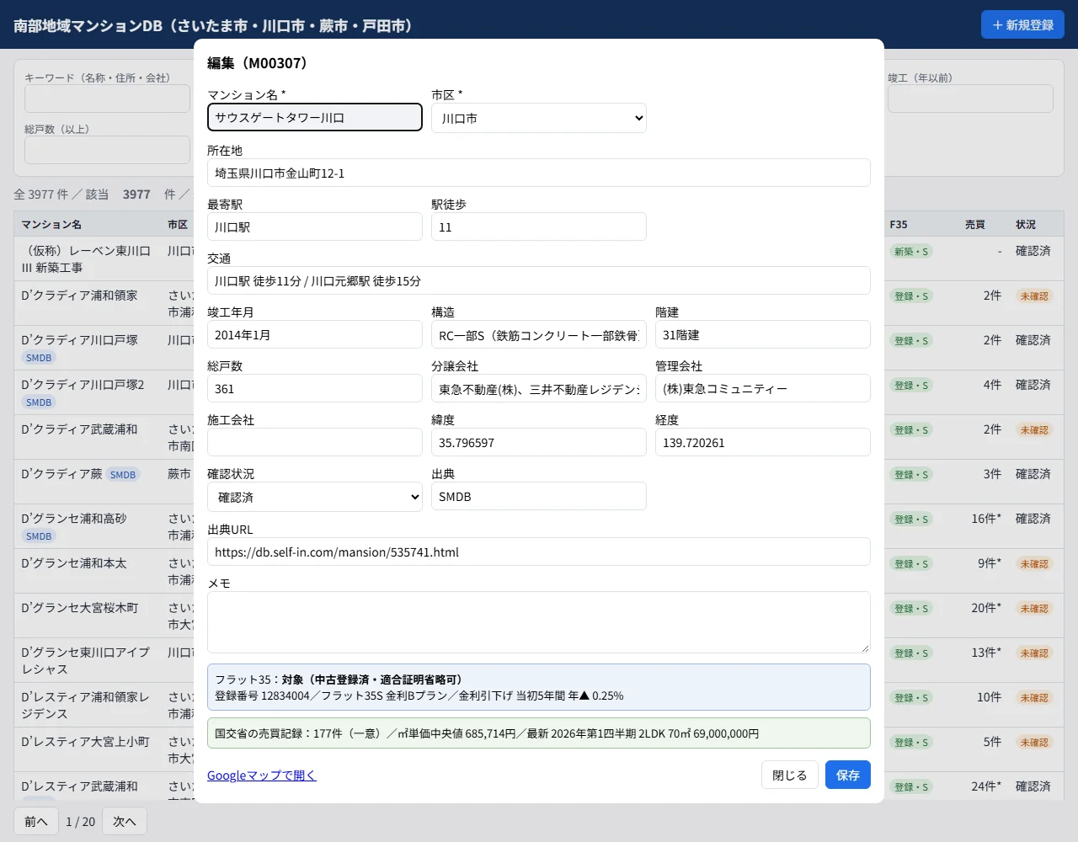Click the empty 施工会社 field
This screenshot has width=1078, height=842.
pos(315,442)
